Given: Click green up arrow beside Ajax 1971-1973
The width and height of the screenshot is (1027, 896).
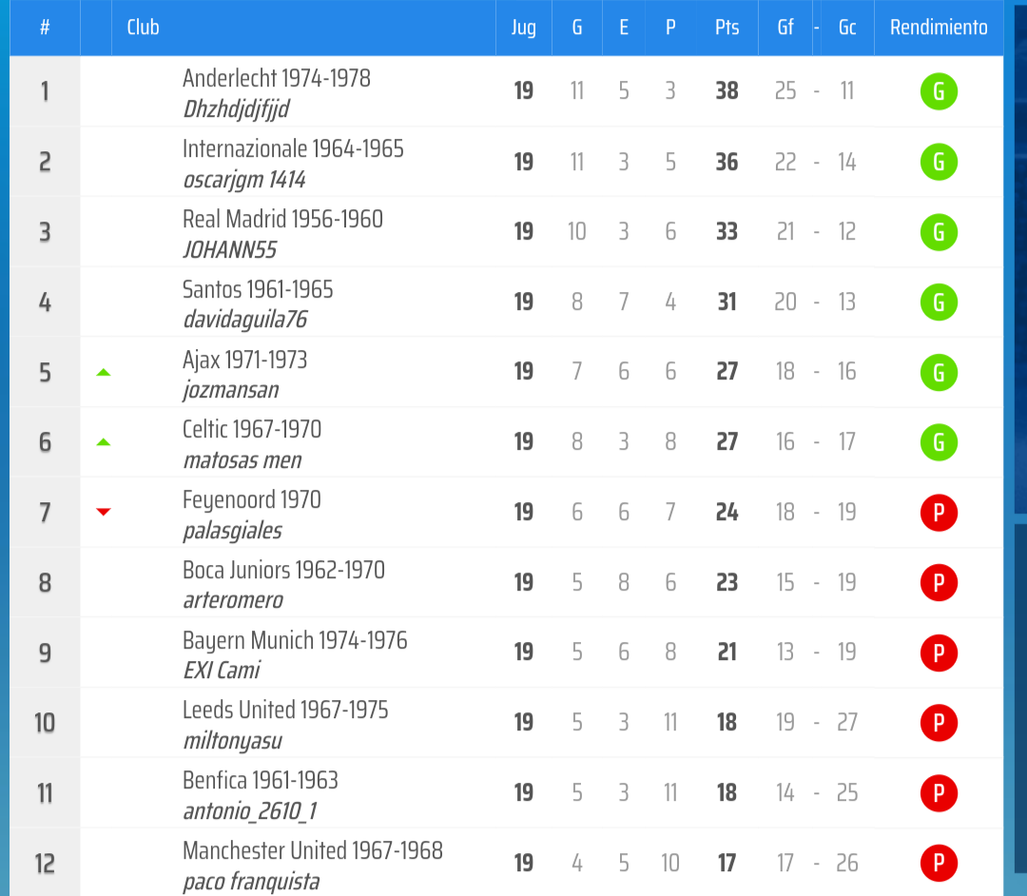Looking at the screenshot, I should [x=104, y=373].
